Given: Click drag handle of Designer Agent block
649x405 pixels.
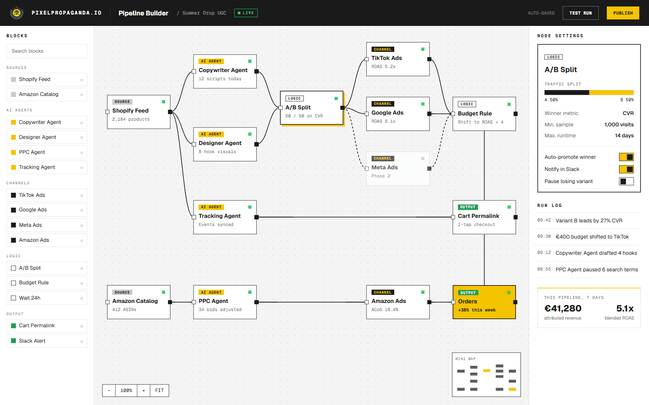Looking at the screenshot, I should (82, 138).
